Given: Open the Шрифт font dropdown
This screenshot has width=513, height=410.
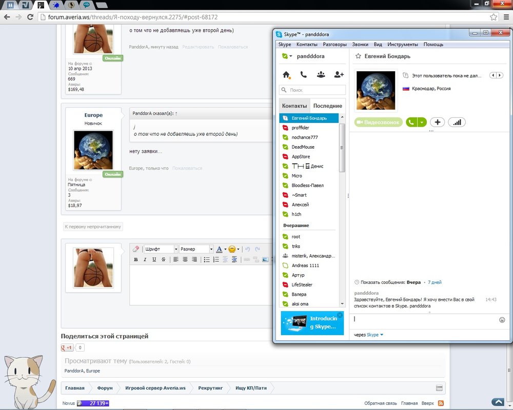Looking at the screenshot, I should (x=161, y=249).
